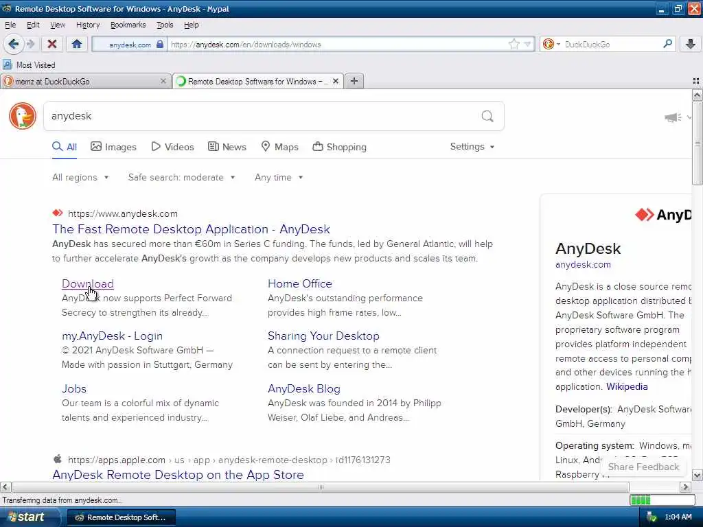This screenshot has width=703, height=527.
Task: Switch to Maps results
Action: click(280, 147)
